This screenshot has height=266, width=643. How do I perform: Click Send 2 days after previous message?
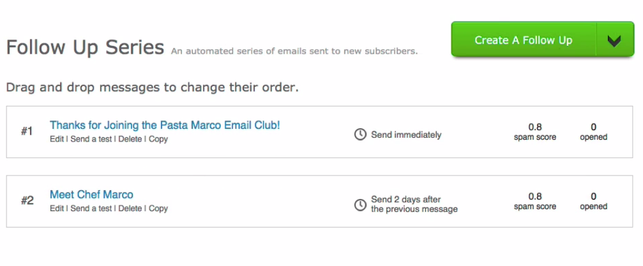[414, 204]
